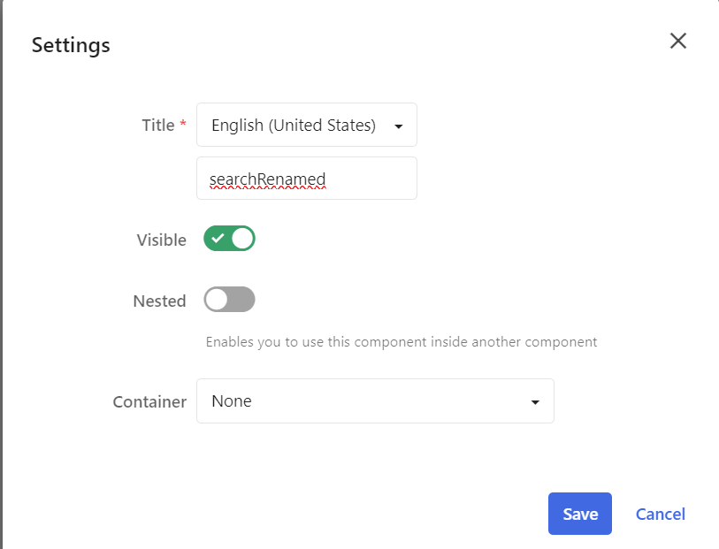Save the settings changes
The width and height of the screenshot is (719, 549).
(x=580, y=514)
